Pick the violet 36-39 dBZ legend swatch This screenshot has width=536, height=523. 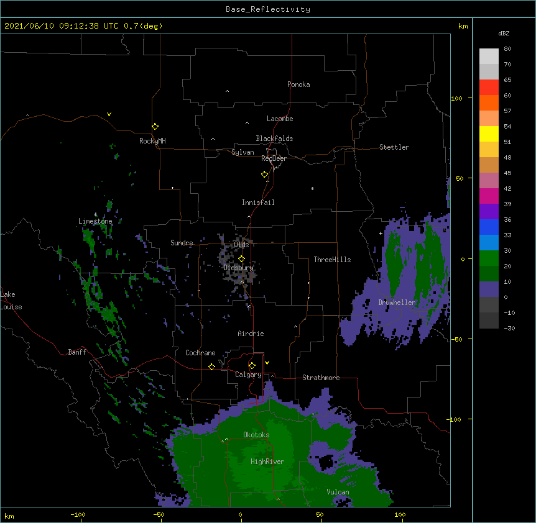(x=489, y=212)
